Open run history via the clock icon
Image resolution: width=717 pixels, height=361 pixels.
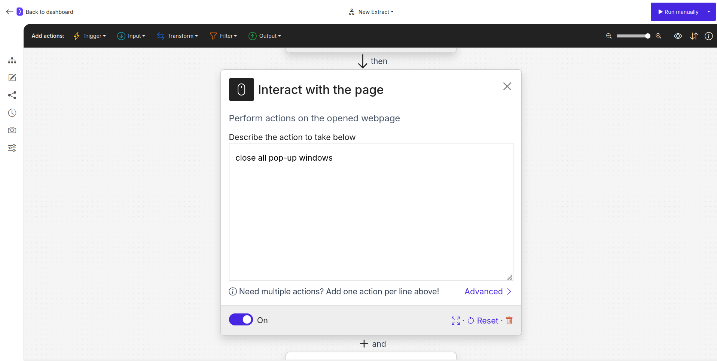[12, 113]
